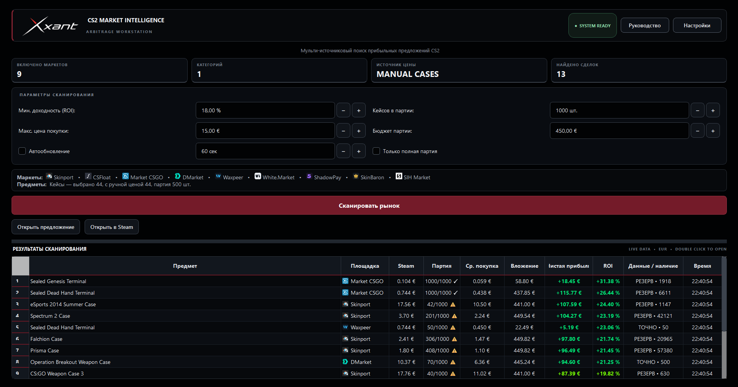This screenshot has width=738, height=387.
Task: Sort by the Вложение column header
Action: (x=525, y=266)
